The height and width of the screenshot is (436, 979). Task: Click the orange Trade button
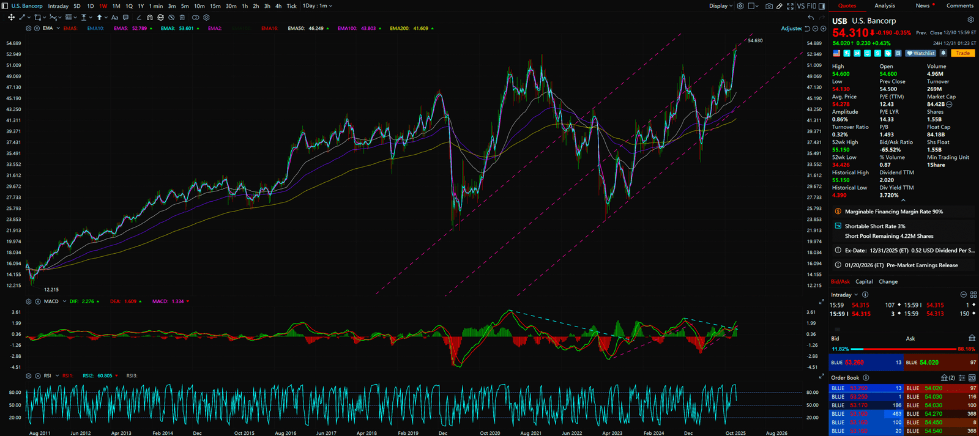tap(962, 53)
